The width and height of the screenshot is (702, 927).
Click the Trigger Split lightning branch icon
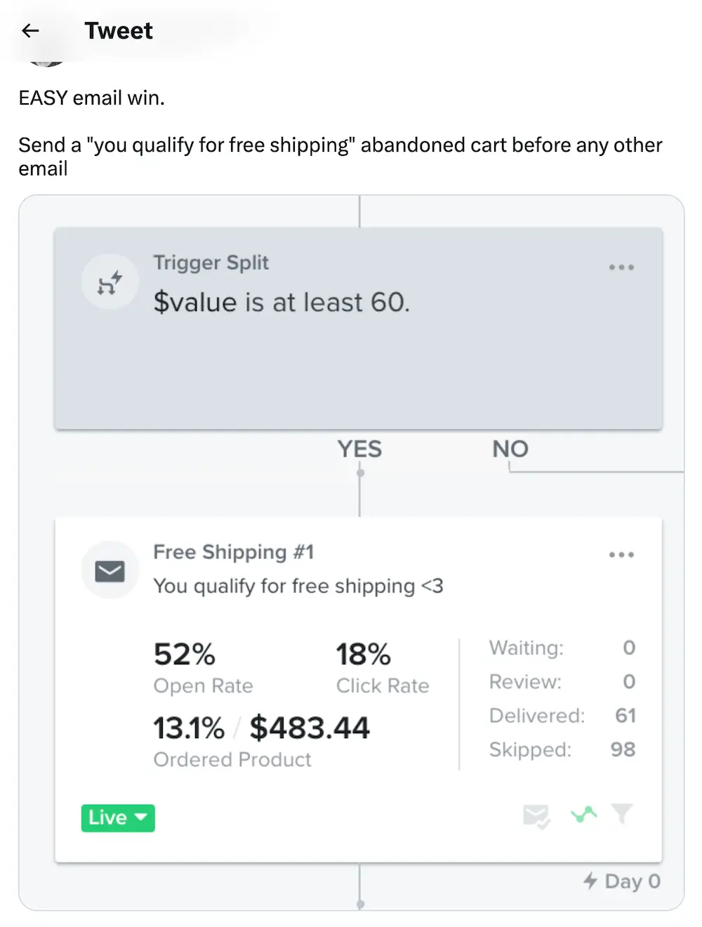110,282
